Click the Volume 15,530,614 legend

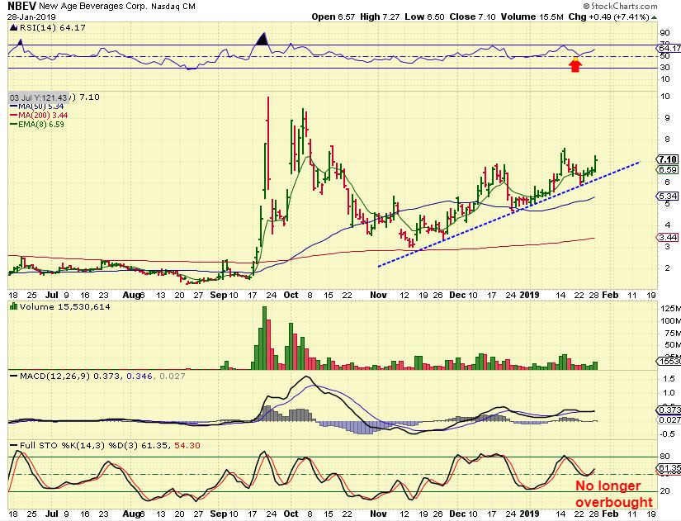[65, 307]
